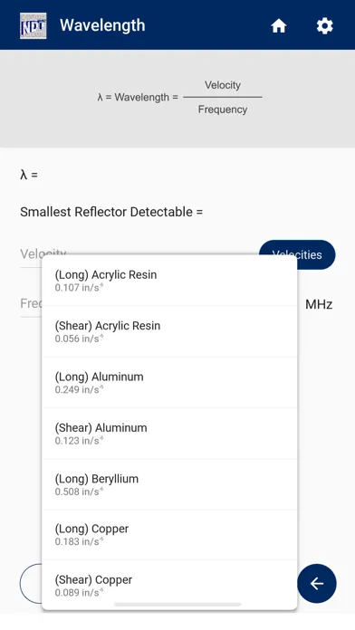Click the back arrow round button

[x=317, y=584]
